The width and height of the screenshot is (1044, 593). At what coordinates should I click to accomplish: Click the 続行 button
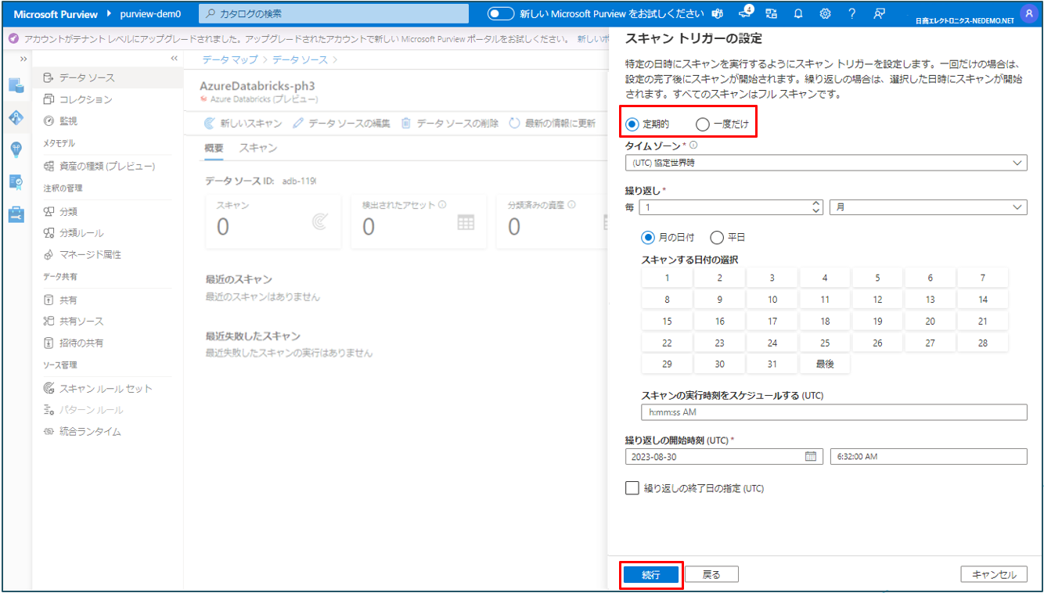click(x=651, y=575)
